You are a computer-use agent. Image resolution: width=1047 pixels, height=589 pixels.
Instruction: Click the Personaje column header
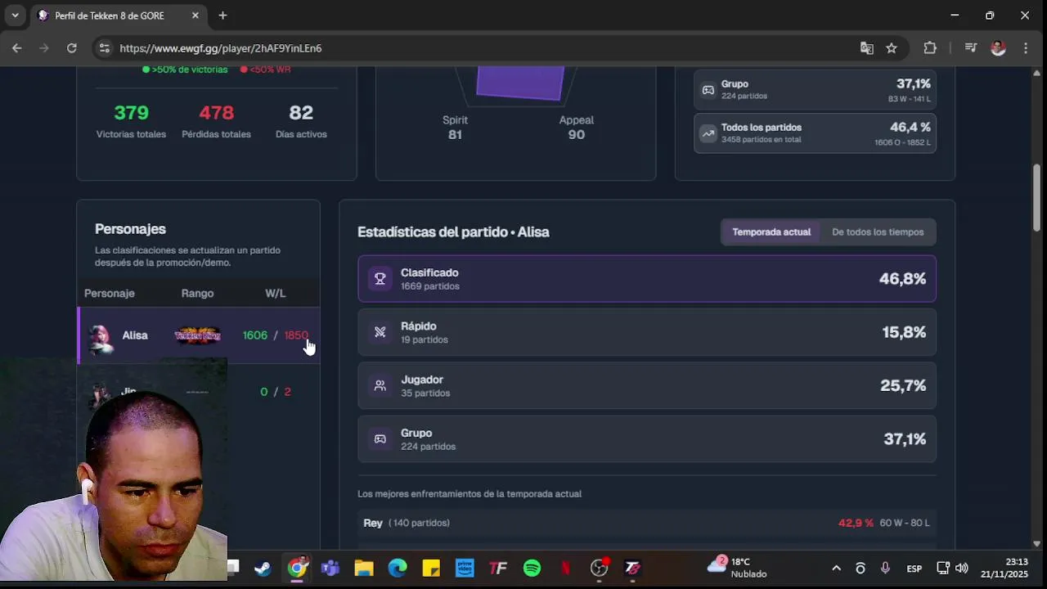(x=110, y=293)
